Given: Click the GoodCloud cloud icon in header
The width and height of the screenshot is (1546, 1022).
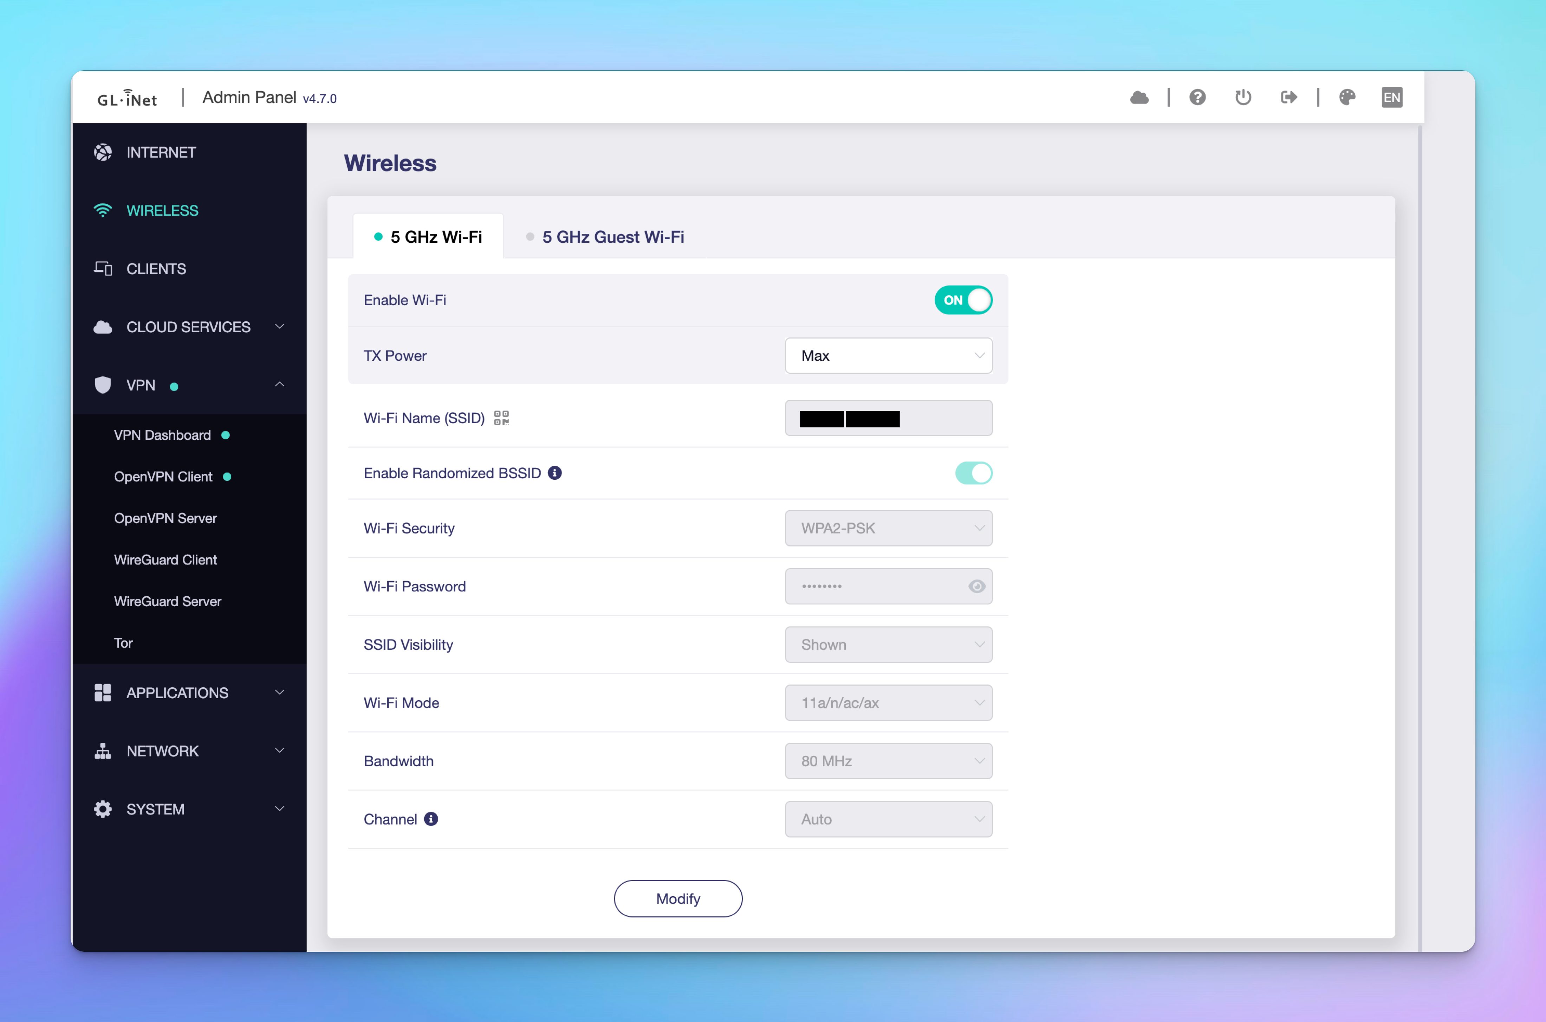Looking at the screenshot, I should pos(1139,98).
